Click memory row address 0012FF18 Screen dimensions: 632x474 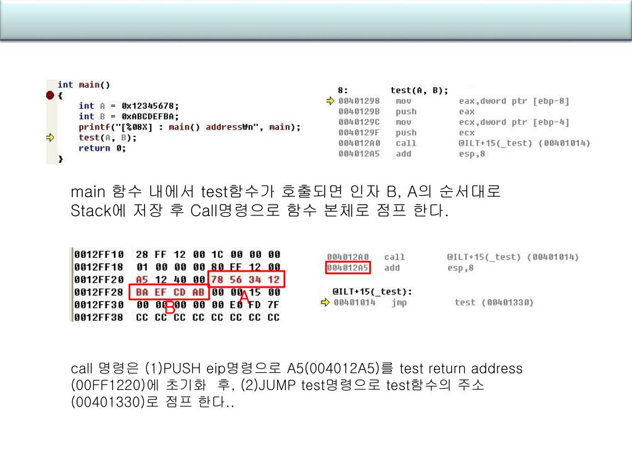pyautogui.click(x=99, y=267)
